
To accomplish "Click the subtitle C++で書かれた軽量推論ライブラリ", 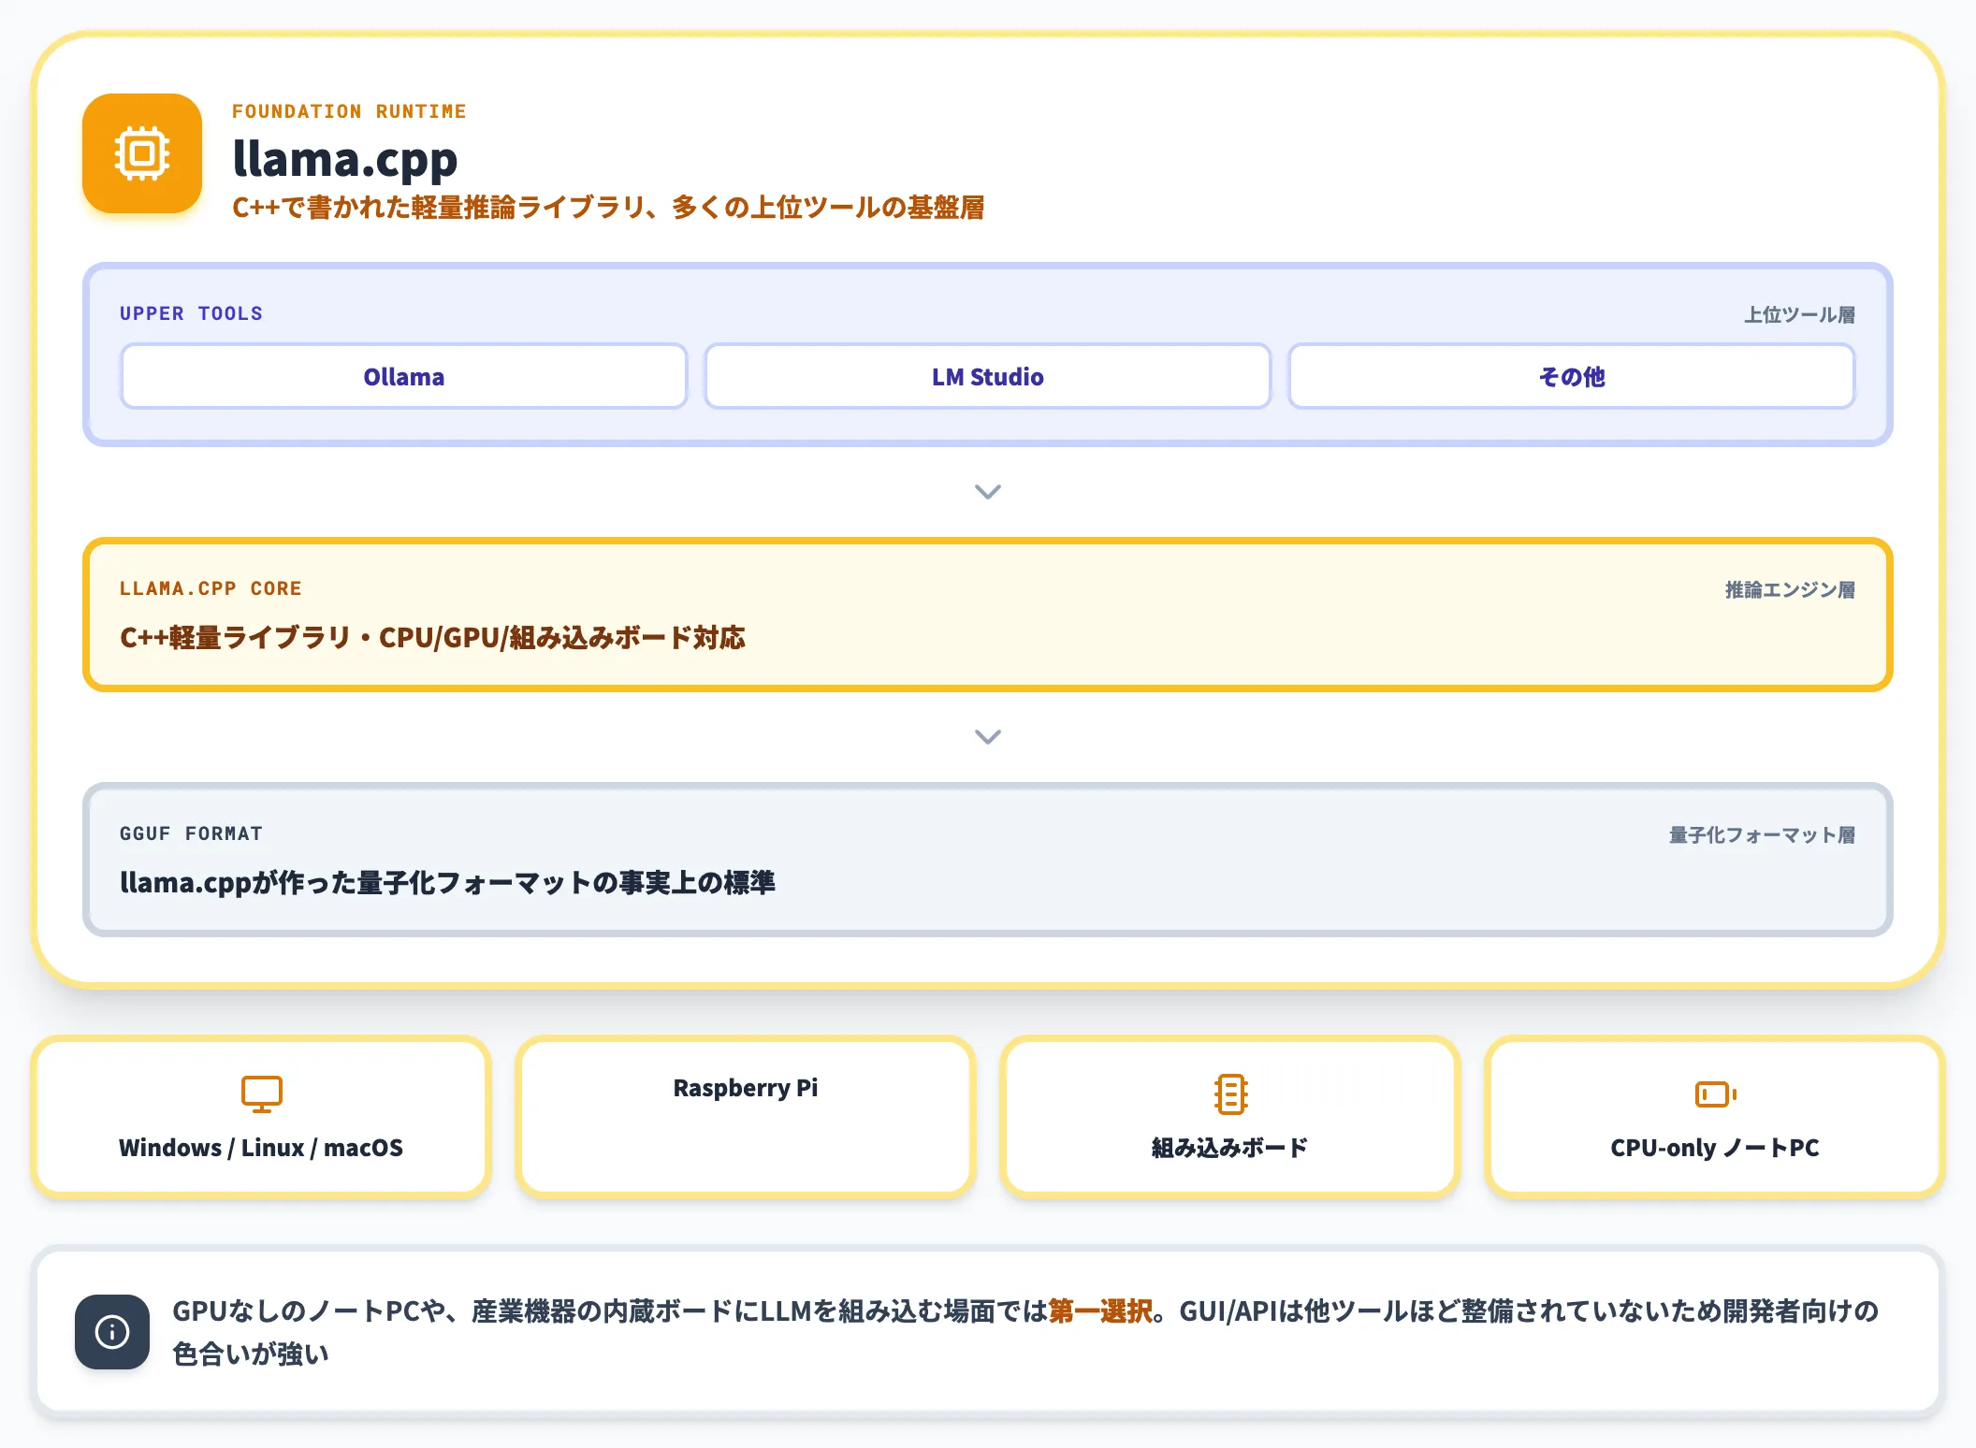I will [x=608, y=207].
